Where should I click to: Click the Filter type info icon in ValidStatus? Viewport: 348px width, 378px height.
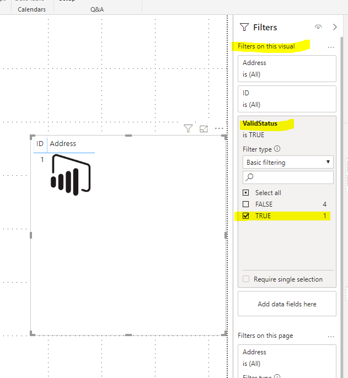(x=277, y=149)
